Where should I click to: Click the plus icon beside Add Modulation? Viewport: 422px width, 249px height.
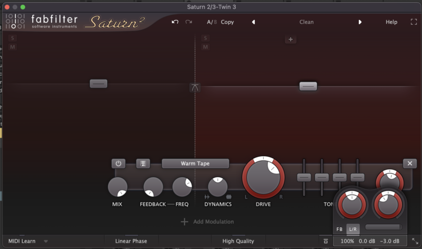(184, 222)
